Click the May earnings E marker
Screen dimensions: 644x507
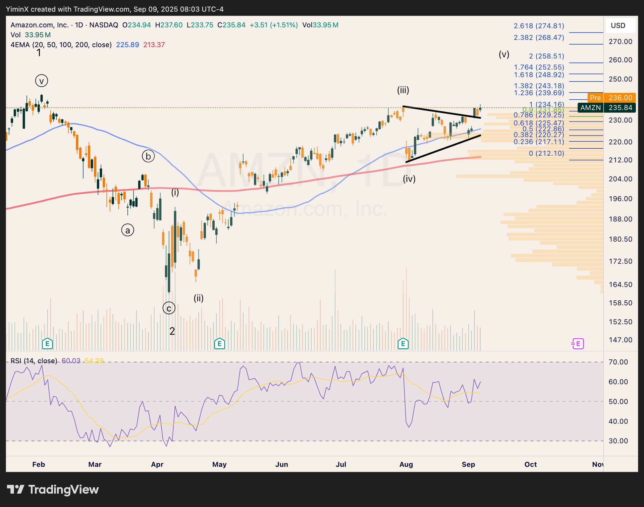coord(219,344)
